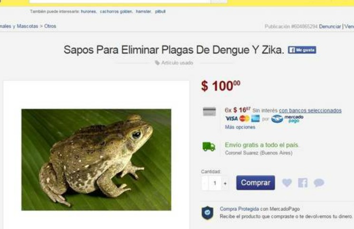This screenshot has width=354, height=229.
Task: Go to Otros breadcrumb category
Action: tap(50, 26)
